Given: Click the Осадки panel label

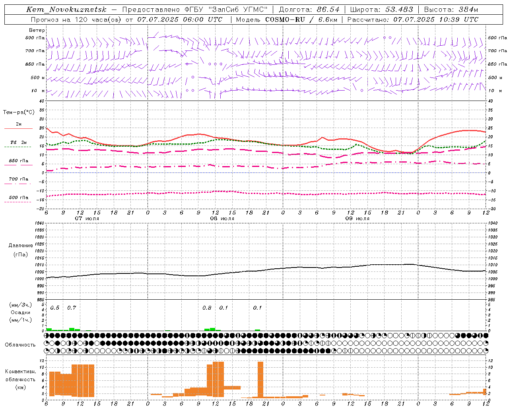Looking at the screenshot, I should (x=21, y=312).
